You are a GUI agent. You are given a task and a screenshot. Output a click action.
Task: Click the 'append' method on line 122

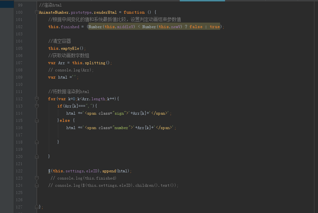point(109,171)
